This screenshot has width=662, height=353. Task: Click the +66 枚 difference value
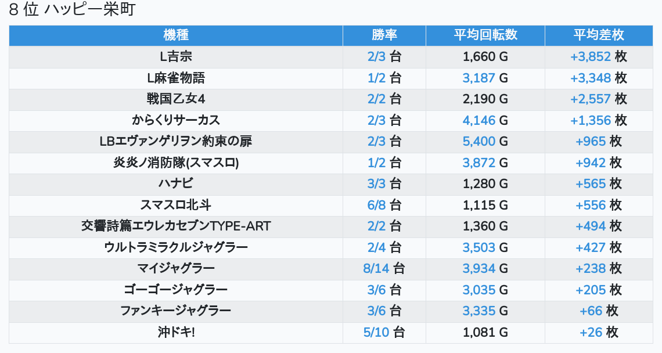pyautogui.click(x=599, y=311)
